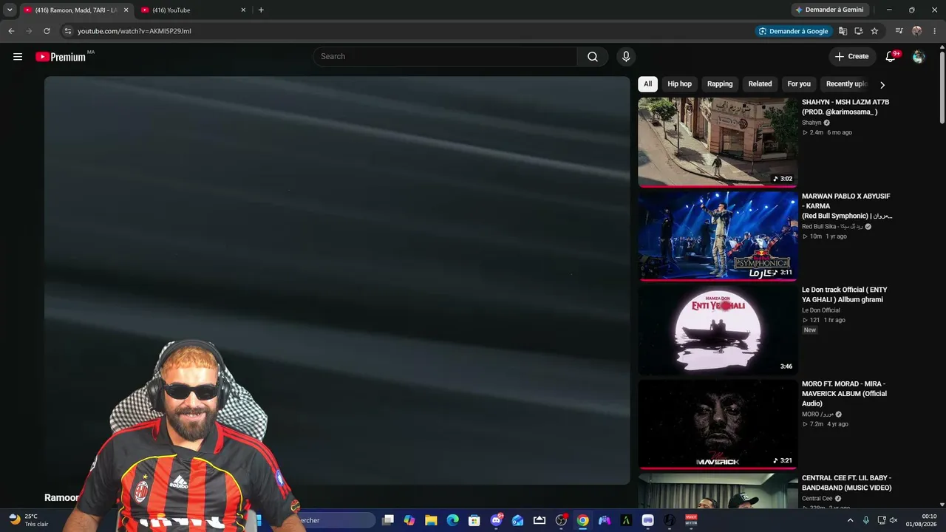The image size is (946, 532).
Task: Select the For you chip
Action: 799,84
